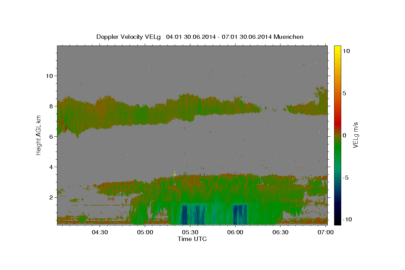
Task: Click the colorbar '5' label
Action: tap(344, 93)
